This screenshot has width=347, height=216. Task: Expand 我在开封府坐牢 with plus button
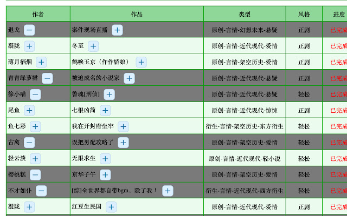pyautogui.click(x=123, y=126)
